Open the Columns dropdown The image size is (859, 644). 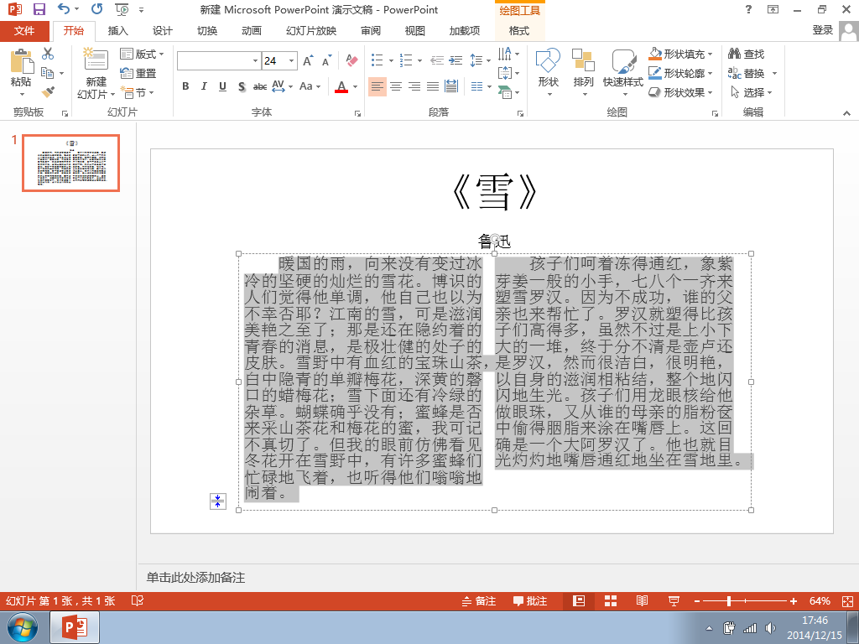pos(481,86)
